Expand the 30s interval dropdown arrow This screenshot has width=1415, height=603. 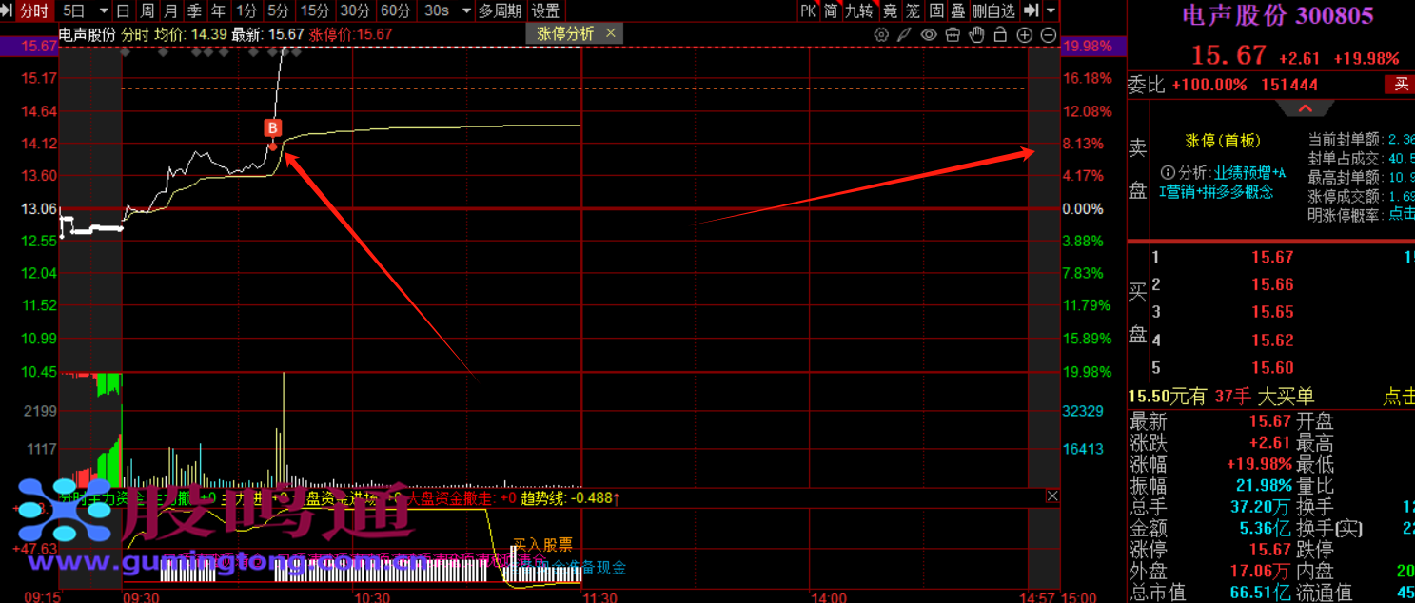point(465,11)
